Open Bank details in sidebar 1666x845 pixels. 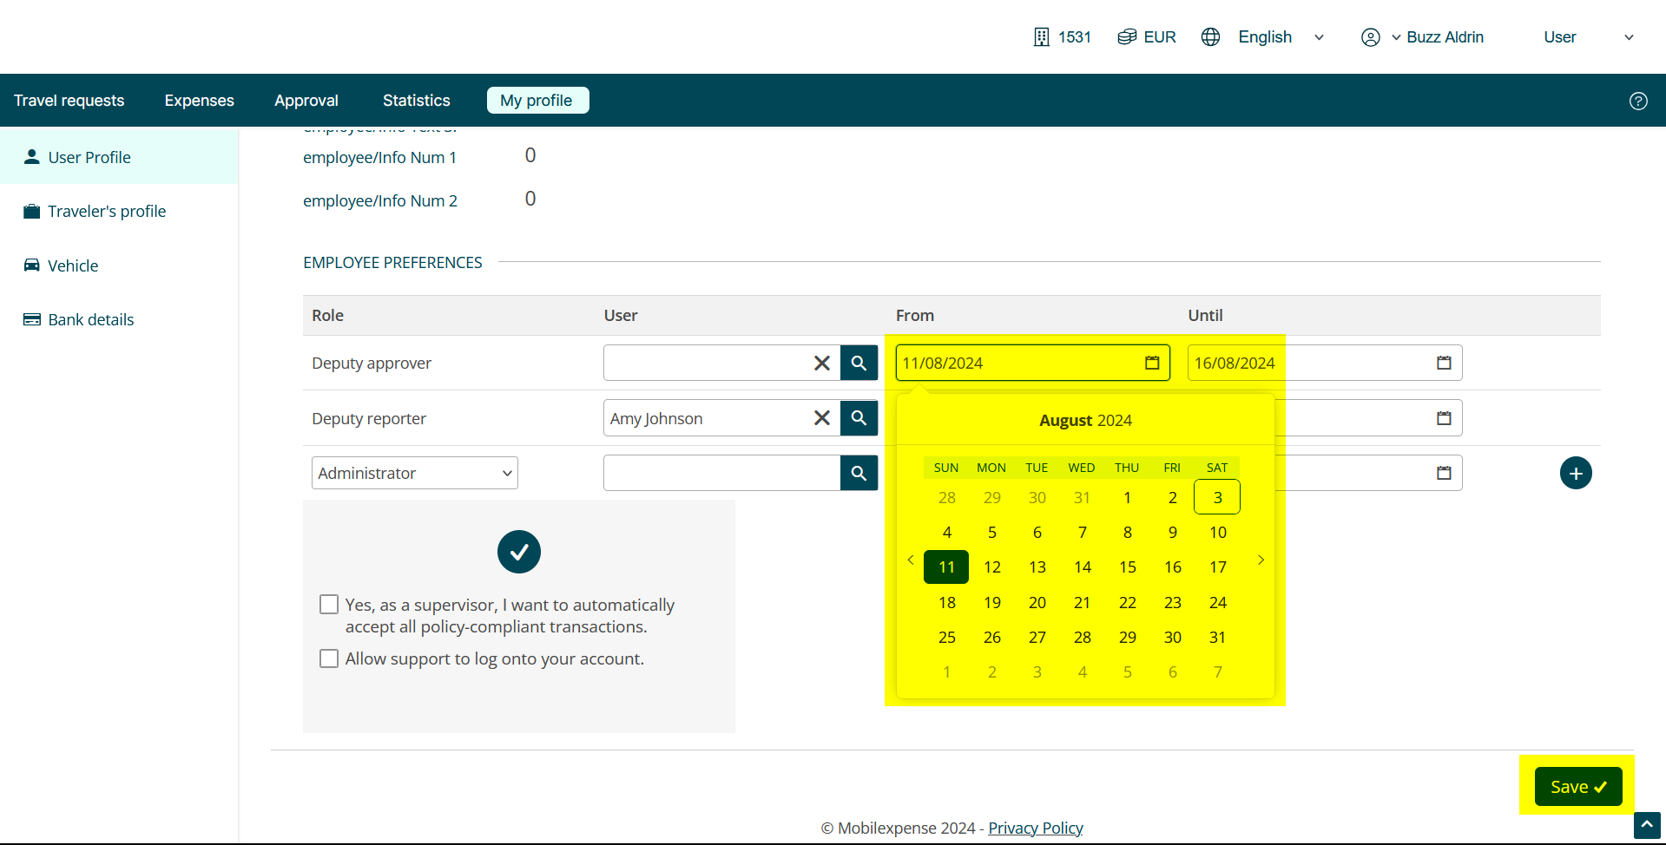[x=90, y=319]
